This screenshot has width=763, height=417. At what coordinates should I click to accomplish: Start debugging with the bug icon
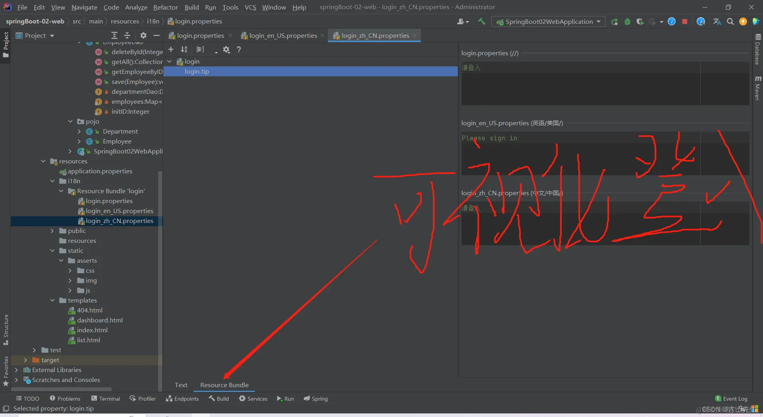[627, 21]
